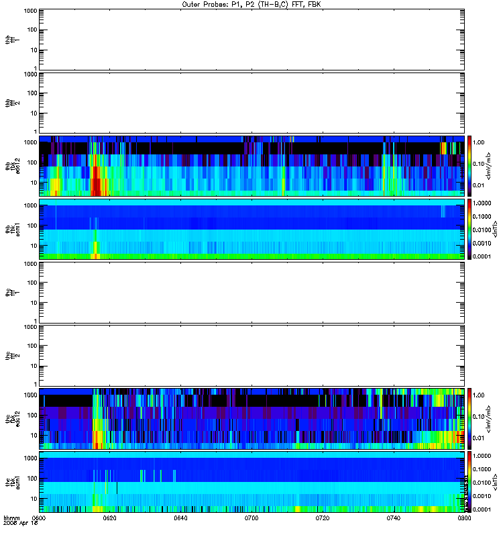Click the '2008 Apr 18' date label
The image size is (503, 537).
click(21, 524)
